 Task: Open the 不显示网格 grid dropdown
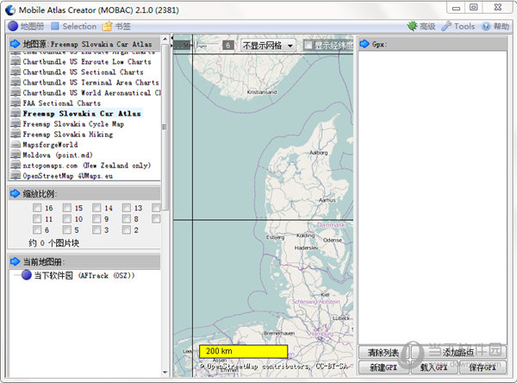[x=268, y=46]
